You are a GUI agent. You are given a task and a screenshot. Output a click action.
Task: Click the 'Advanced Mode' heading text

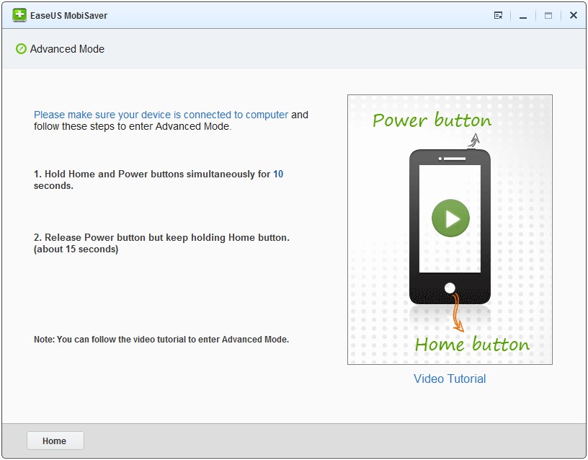click(x=67, y=49)
